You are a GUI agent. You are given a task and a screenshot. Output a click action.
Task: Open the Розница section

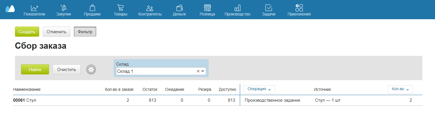click(x=207, y=10)
